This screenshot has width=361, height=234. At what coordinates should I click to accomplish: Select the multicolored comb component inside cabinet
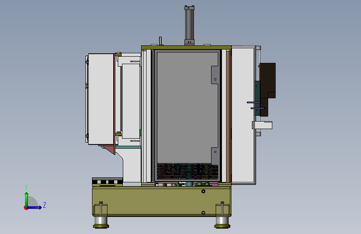point(187,172)
